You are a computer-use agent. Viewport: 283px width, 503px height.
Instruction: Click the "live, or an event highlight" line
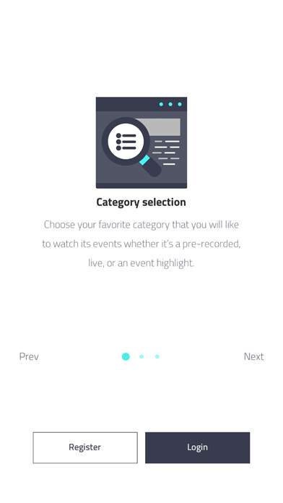pyautogui.click(x=141, y=263)
